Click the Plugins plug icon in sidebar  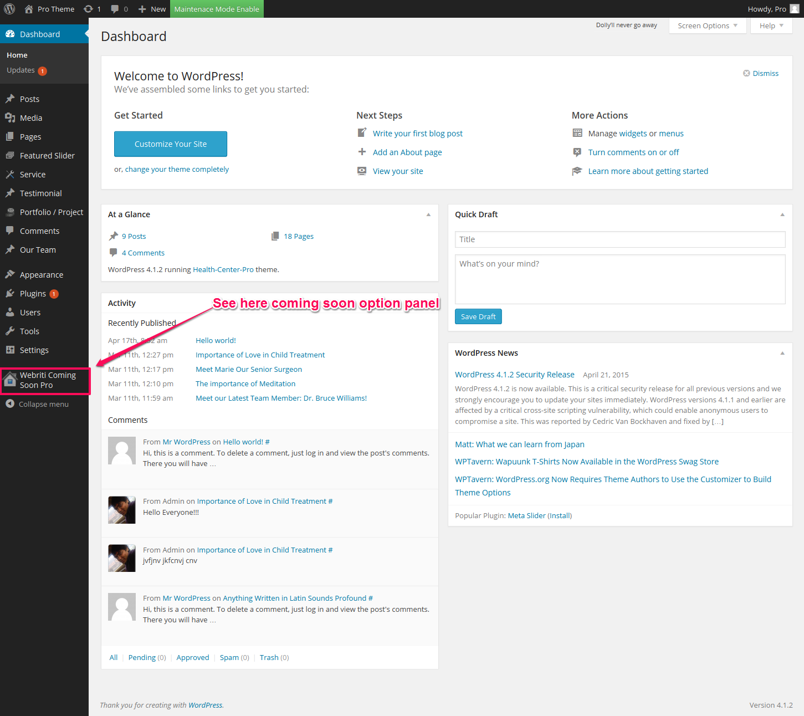coord(10,293)
